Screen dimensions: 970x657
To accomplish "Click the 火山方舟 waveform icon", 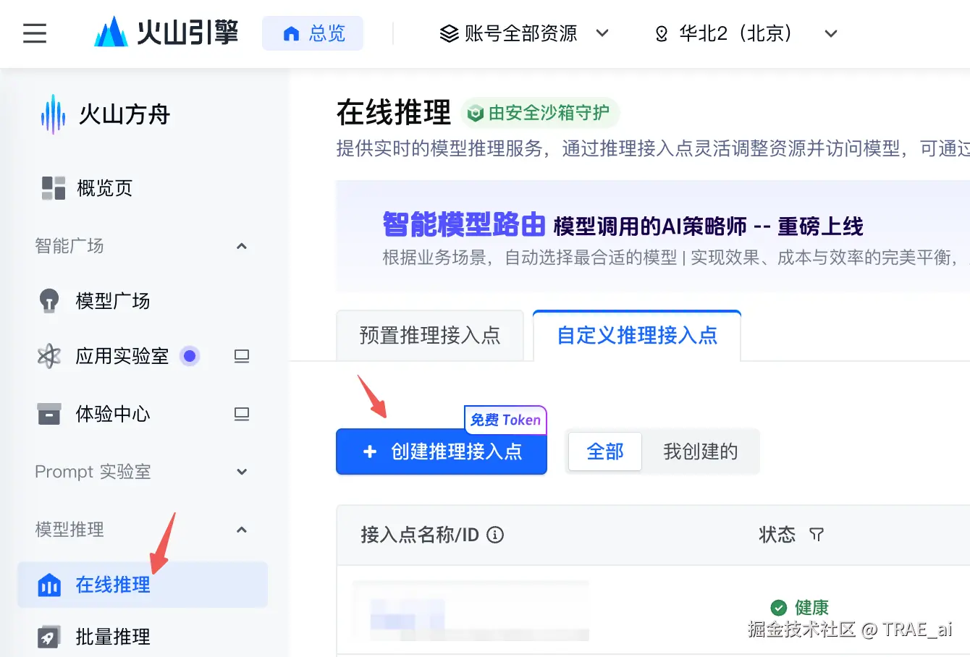I will coord(54,114).
